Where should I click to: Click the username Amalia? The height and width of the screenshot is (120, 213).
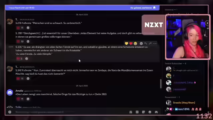(19, 91)
